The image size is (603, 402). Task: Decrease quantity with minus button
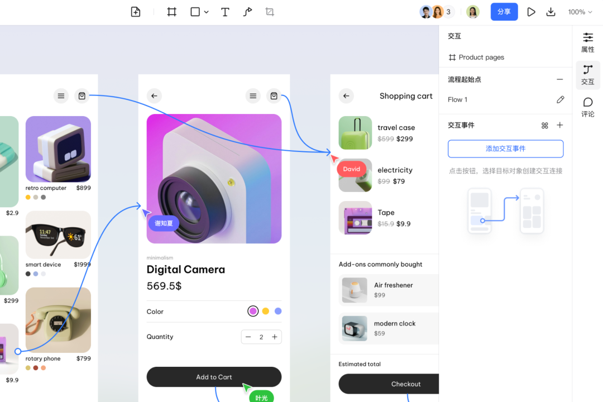[x=248, y=337]
